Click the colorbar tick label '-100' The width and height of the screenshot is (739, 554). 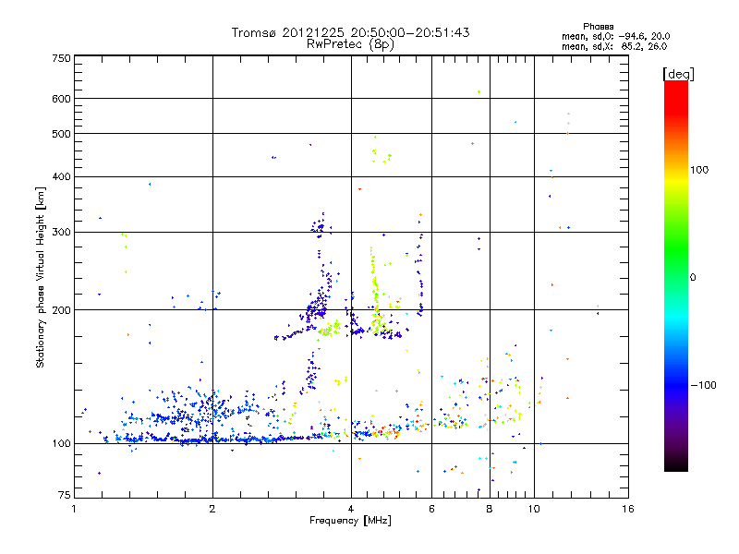703,385
